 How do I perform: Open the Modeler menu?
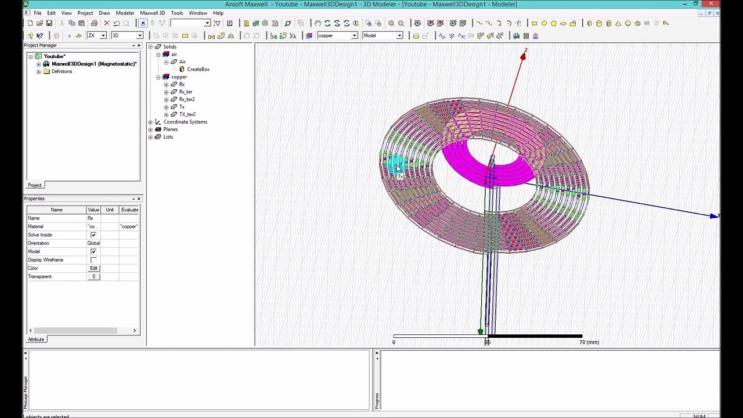click(125, 13)
